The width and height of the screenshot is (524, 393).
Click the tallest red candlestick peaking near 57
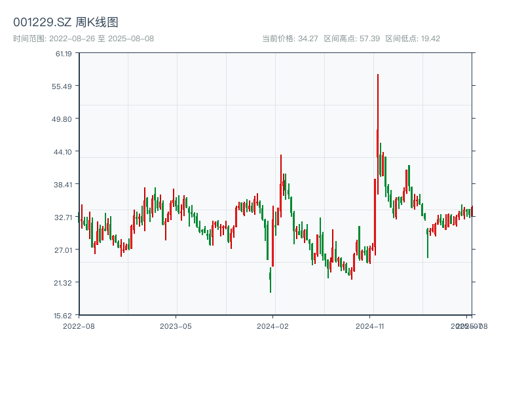coord(378,134)
